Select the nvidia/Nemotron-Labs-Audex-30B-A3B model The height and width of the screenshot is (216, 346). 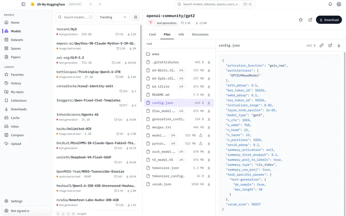(96, 202)
